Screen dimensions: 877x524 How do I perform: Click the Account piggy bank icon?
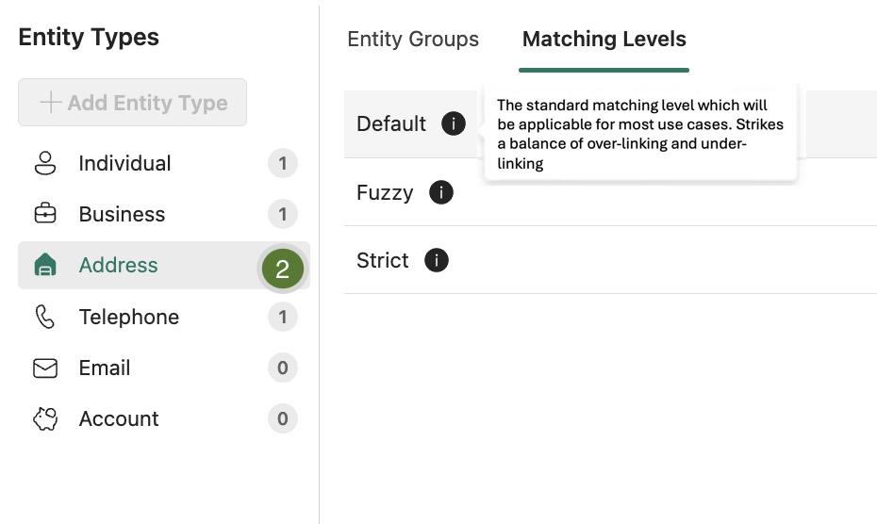pos(45,418)
